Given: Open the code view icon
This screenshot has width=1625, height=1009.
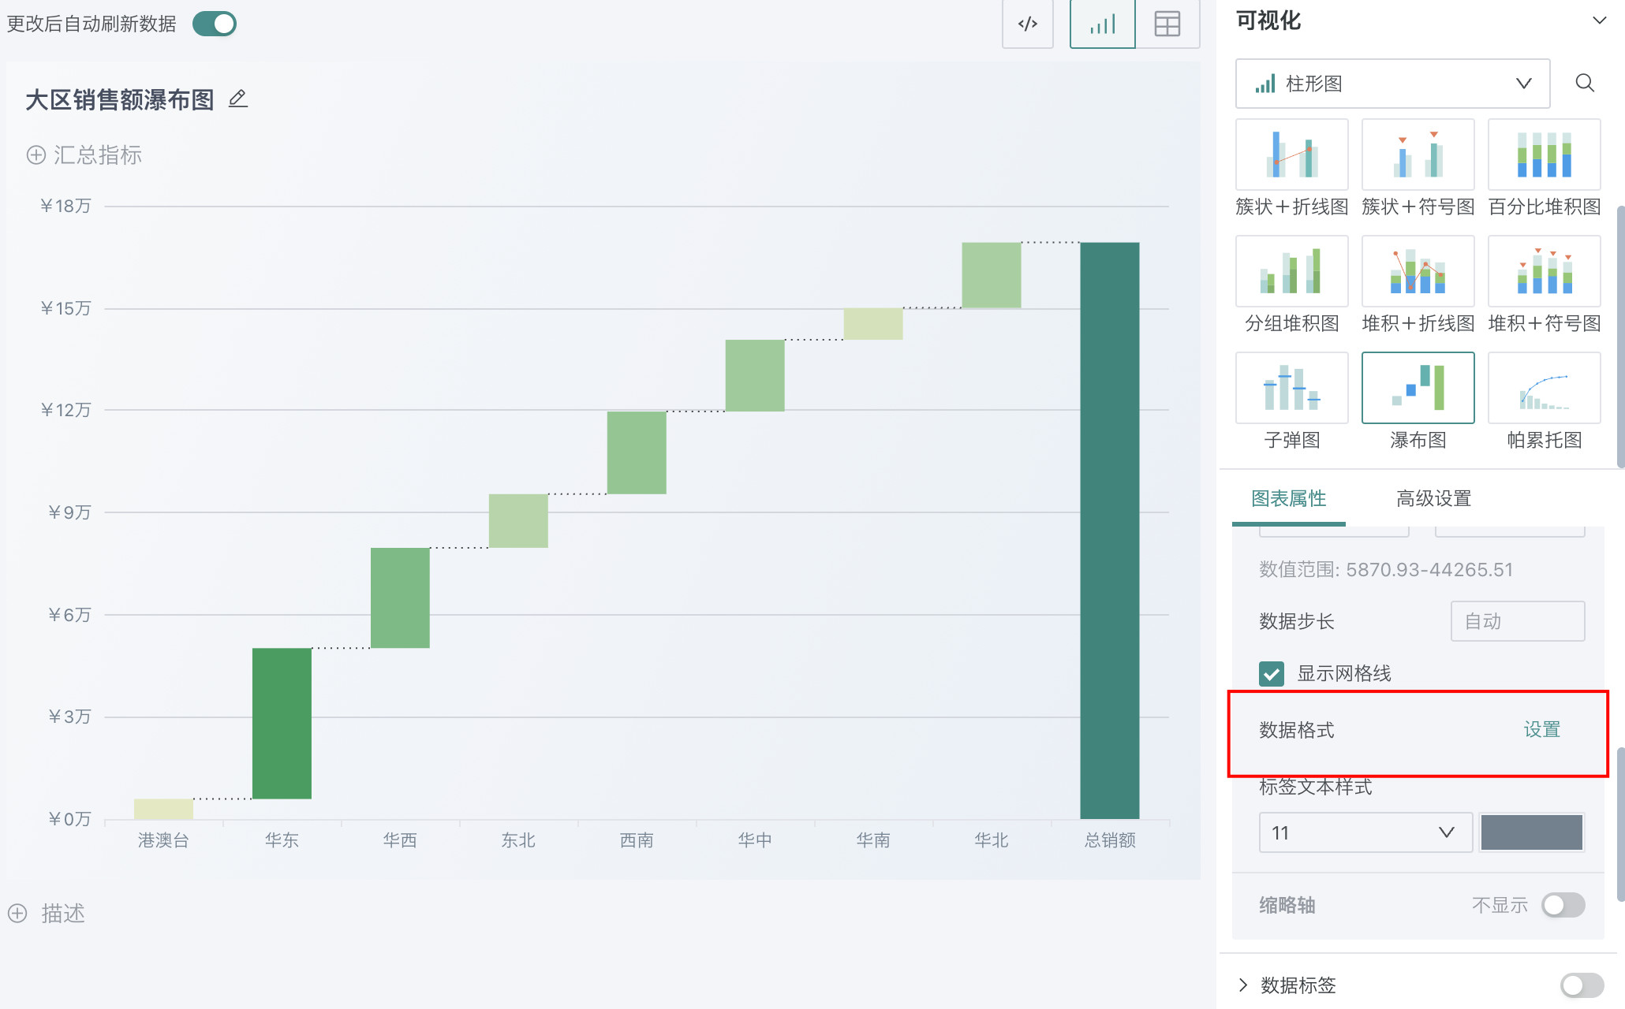Looking at the screenshot, I should coord(1027,24).
